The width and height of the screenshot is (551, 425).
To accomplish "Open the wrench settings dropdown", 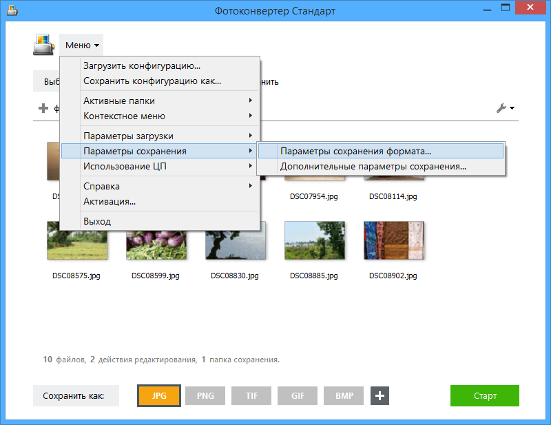I will 506,108.
